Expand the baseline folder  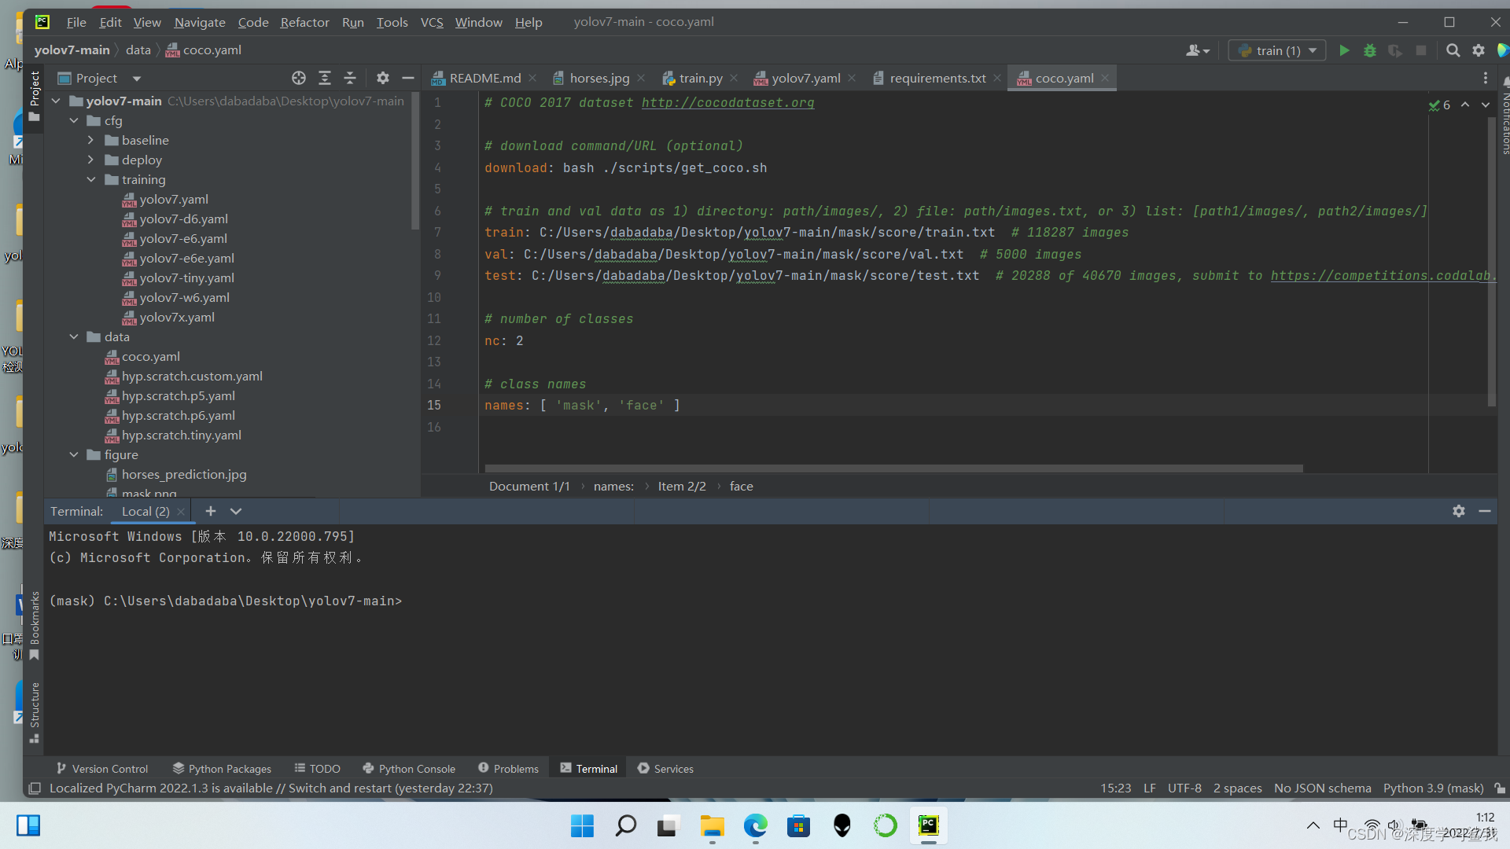[x=90, y=140]
